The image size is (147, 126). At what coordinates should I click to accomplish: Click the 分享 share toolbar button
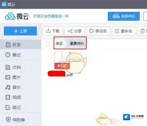pyautogui.click(x=75, y=31)
